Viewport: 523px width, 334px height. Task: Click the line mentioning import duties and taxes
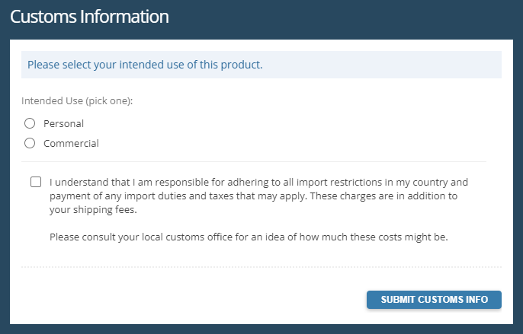(252, 196)
